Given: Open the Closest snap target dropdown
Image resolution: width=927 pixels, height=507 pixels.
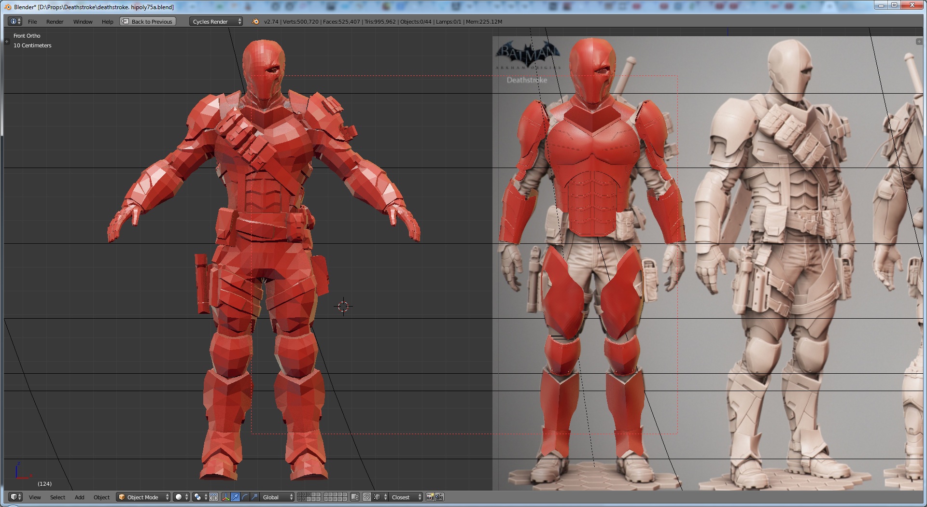Looking at the screenshot, I should pyautogui.click(x=406, y=497).
